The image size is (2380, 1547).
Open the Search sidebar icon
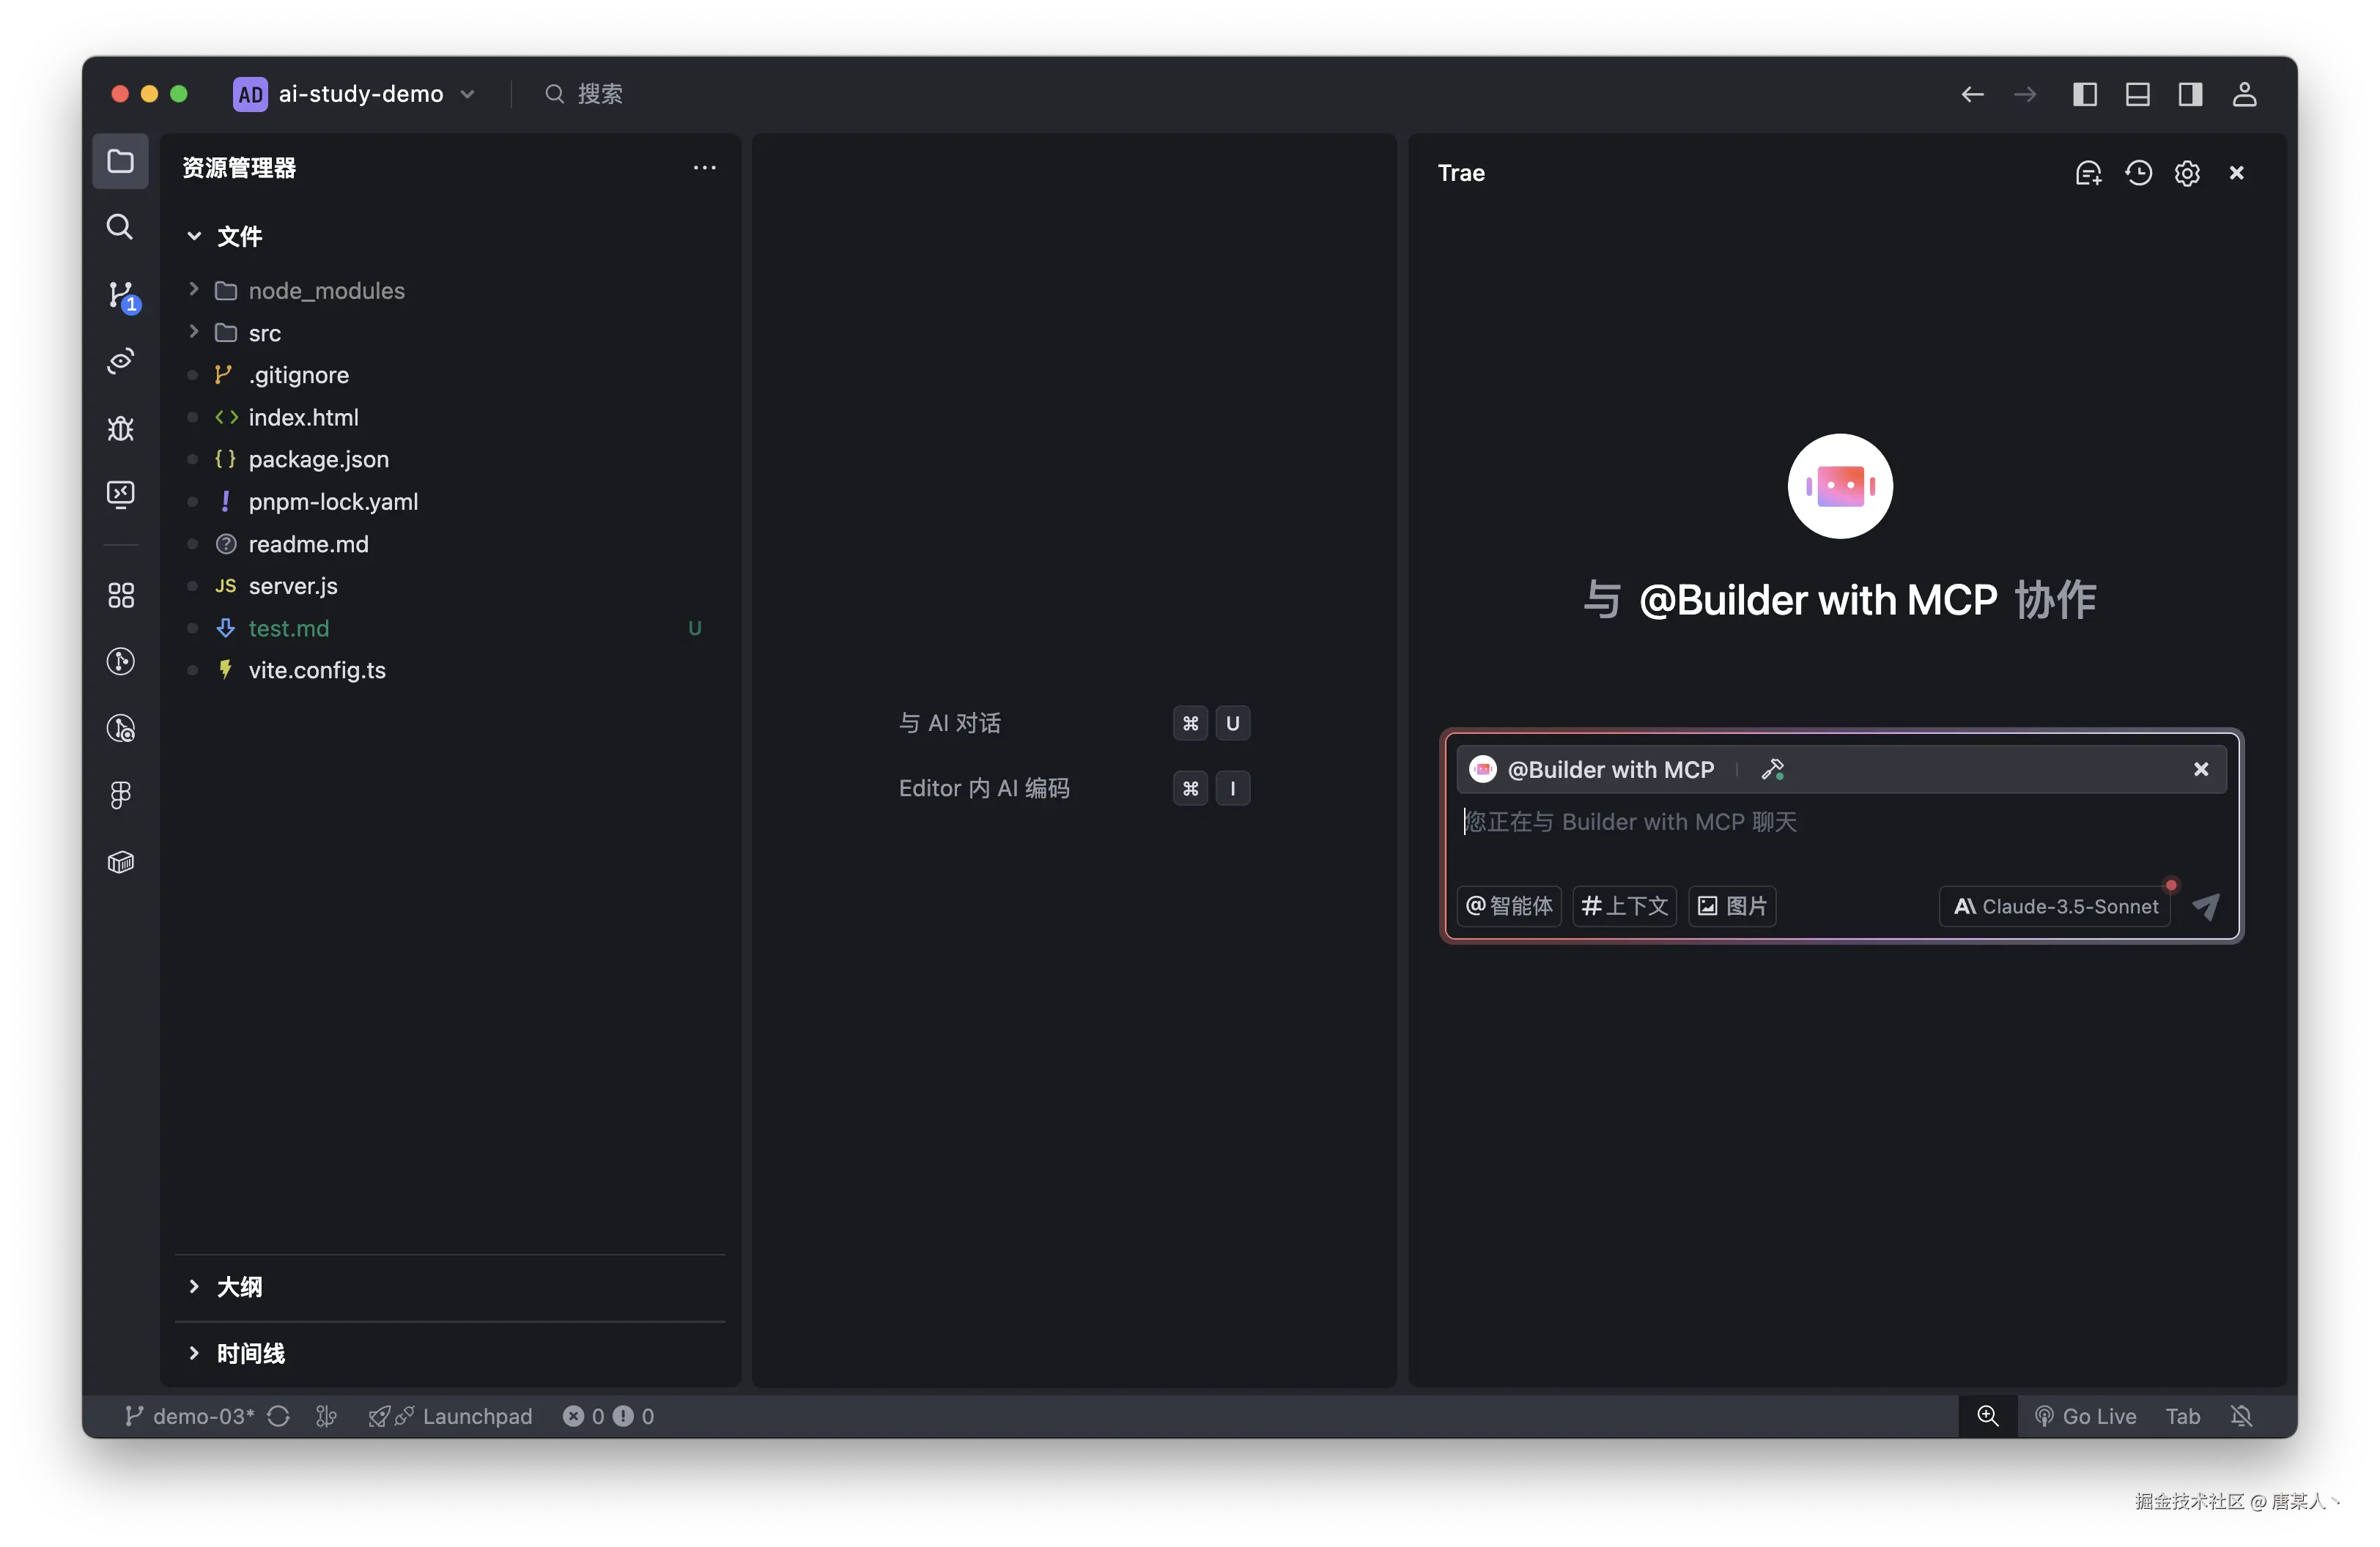tap(120, 227)
